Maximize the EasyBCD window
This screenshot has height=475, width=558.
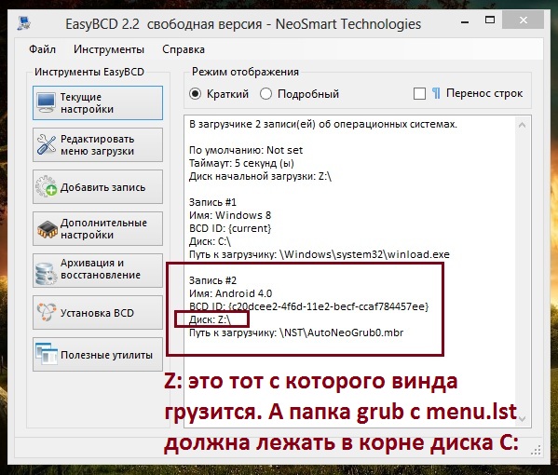coord(490,20)
